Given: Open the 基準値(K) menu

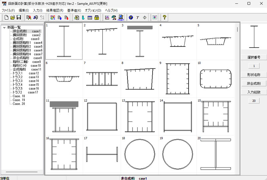Looking at the screenshot, I should (74, 10).
